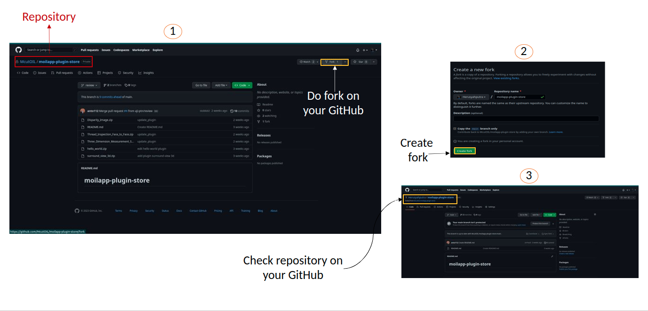This screenshot has width=648, height=311.
Task: Switch to Settings tab in step 3 repository
Action: 490,207
